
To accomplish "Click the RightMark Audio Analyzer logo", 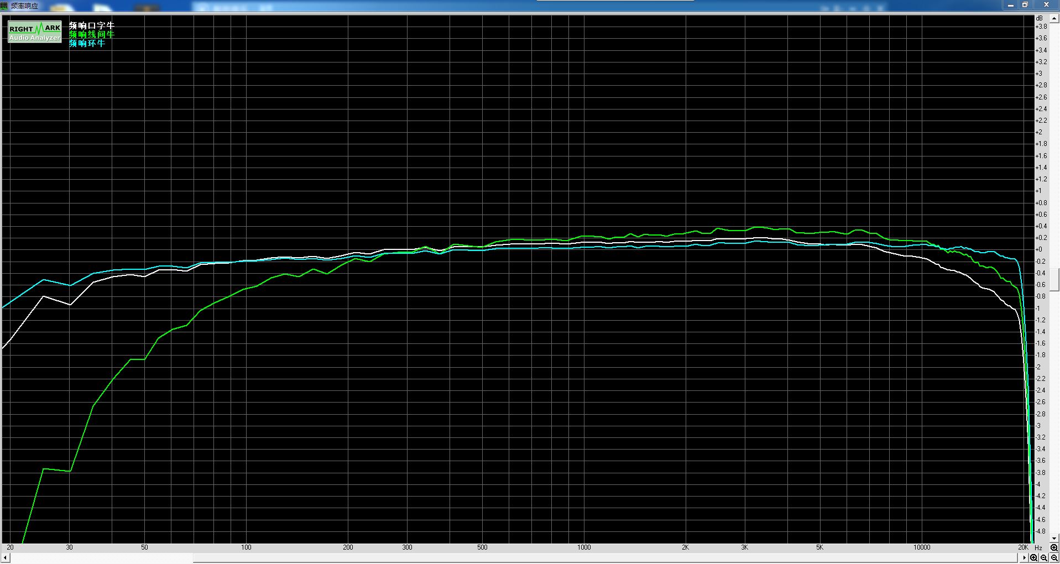I will point(34,33).
